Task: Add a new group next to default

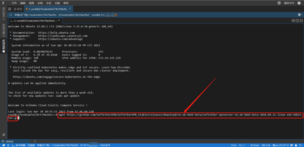Action: click(x=35, y=141)
